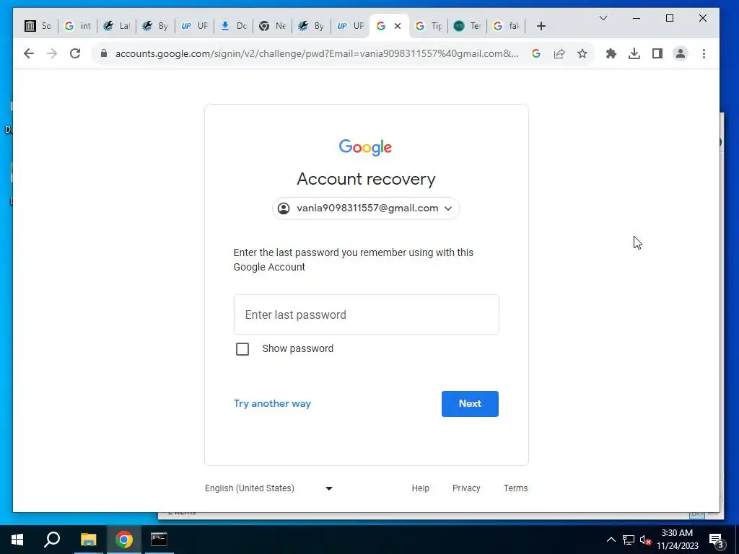Screen dimensions: 739x554
Task: Close the active Google tab
Action: pyautogui.click(x=398, y=26)
